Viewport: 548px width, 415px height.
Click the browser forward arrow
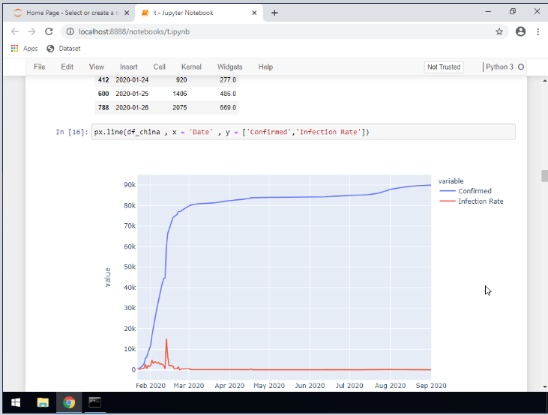[31, 31]
